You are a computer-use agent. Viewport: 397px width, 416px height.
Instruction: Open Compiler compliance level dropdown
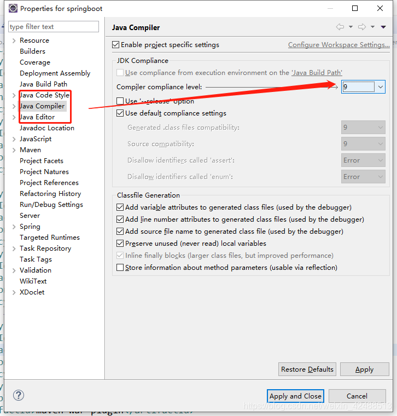(x=363, y=86)
